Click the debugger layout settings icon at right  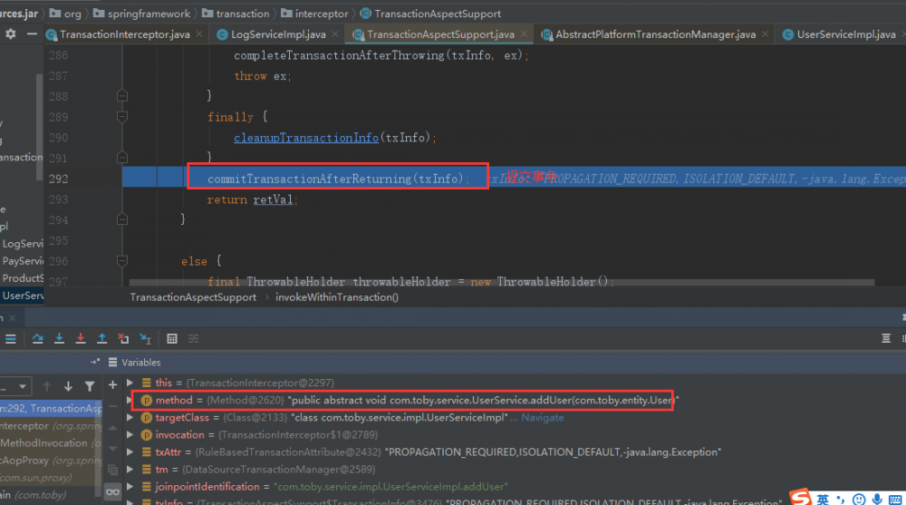tap(886, 338)
